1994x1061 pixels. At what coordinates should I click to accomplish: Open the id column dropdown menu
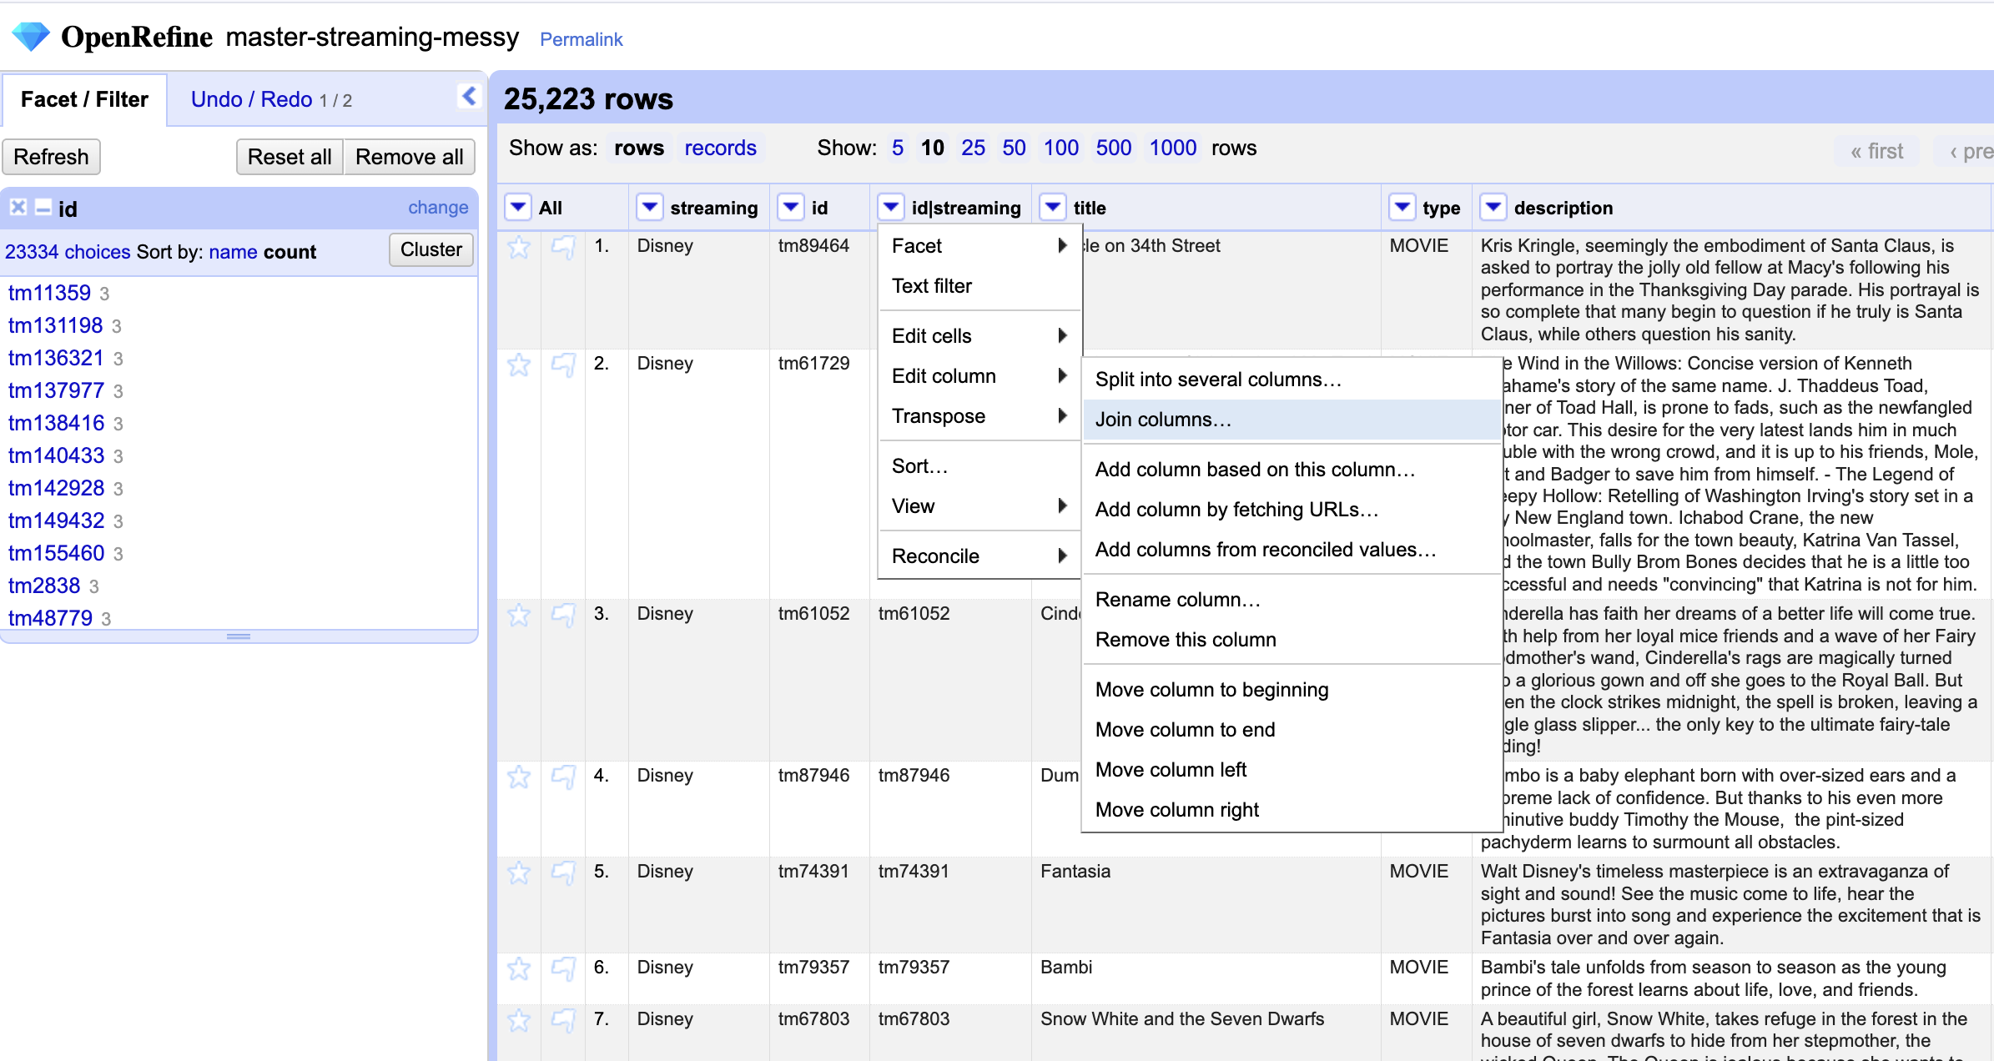tap(790, 207)
